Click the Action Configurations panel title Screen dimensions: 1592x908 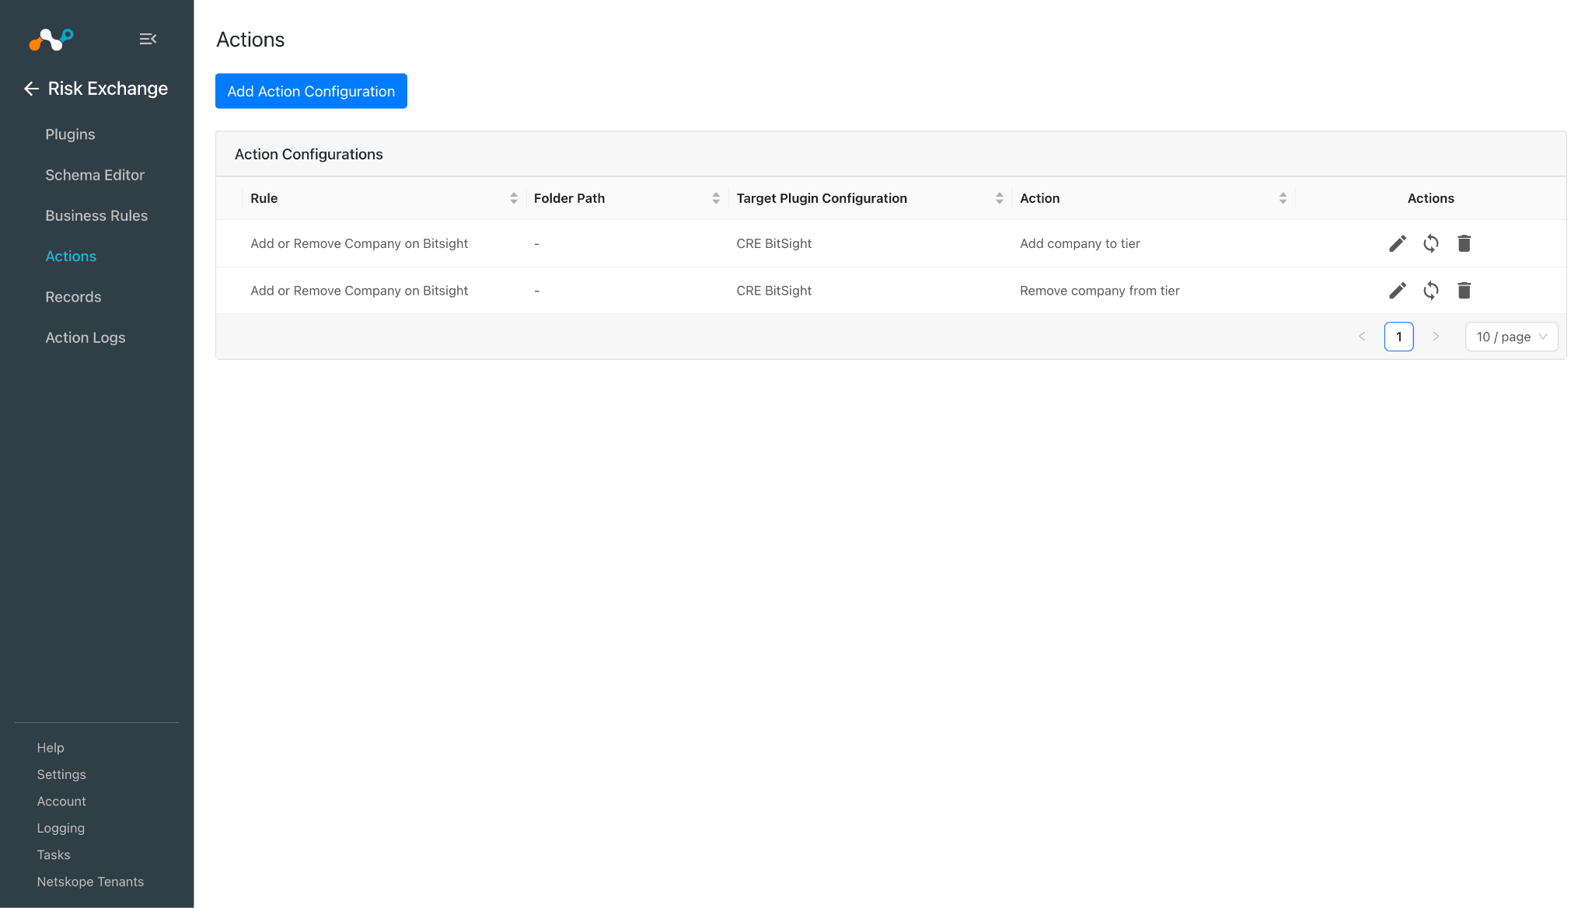(309, 154)
